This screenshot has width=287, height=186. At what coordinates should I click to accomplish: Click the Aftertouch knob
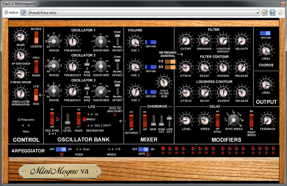(21, 55)
